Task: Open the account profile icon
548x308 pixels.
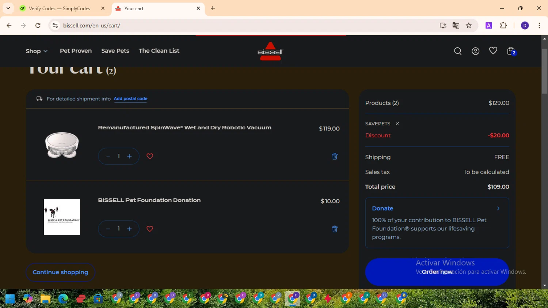Action: (475, 51)
